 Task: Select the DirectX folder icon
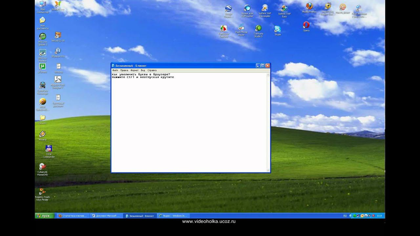(43, 120)
